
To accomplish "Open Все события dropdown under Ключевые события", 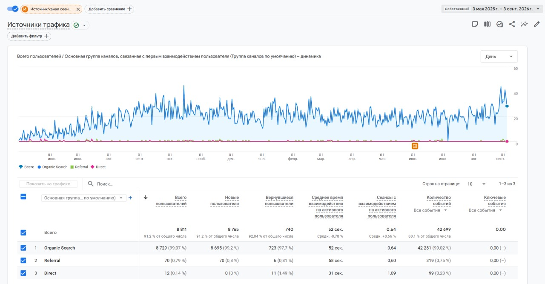I will pos(485,210).
